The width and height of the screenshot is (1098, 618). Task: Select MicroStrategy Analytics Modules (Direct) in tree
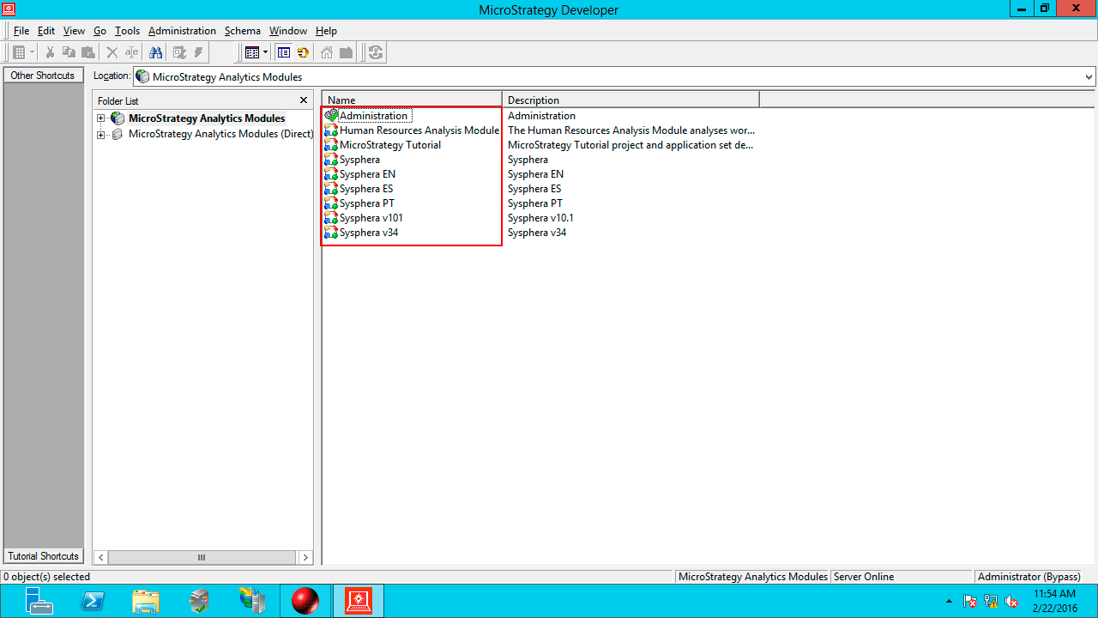tap(220, 134)
